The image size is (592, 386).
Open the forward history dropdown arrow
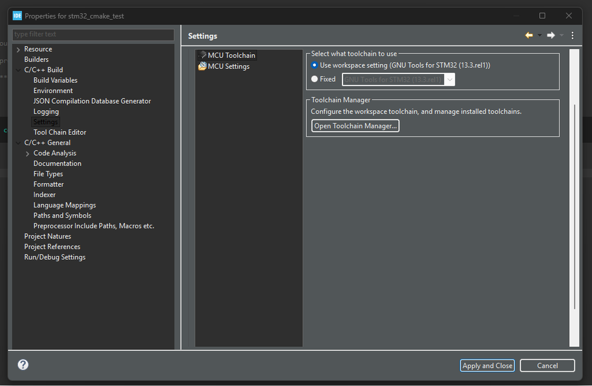tap(561, 36)
